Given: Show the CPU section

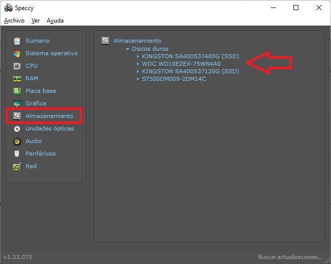Looking at the screenshot, I should pyautogui.click(x=32, y=66).
